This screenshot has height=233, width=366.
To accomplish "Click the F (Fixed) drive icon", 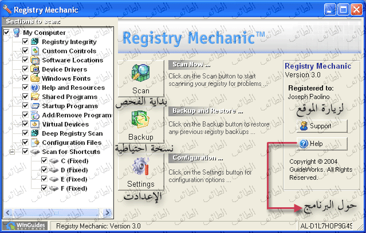I will click(x=53, y=188).
